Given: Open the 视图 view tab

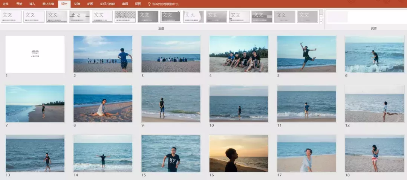Looking at the screenshot, I should [138, 4].
